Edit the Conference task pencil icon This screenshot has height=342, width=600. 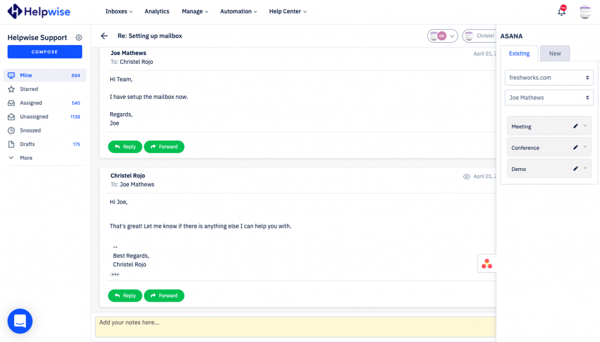tap(575, 148)
